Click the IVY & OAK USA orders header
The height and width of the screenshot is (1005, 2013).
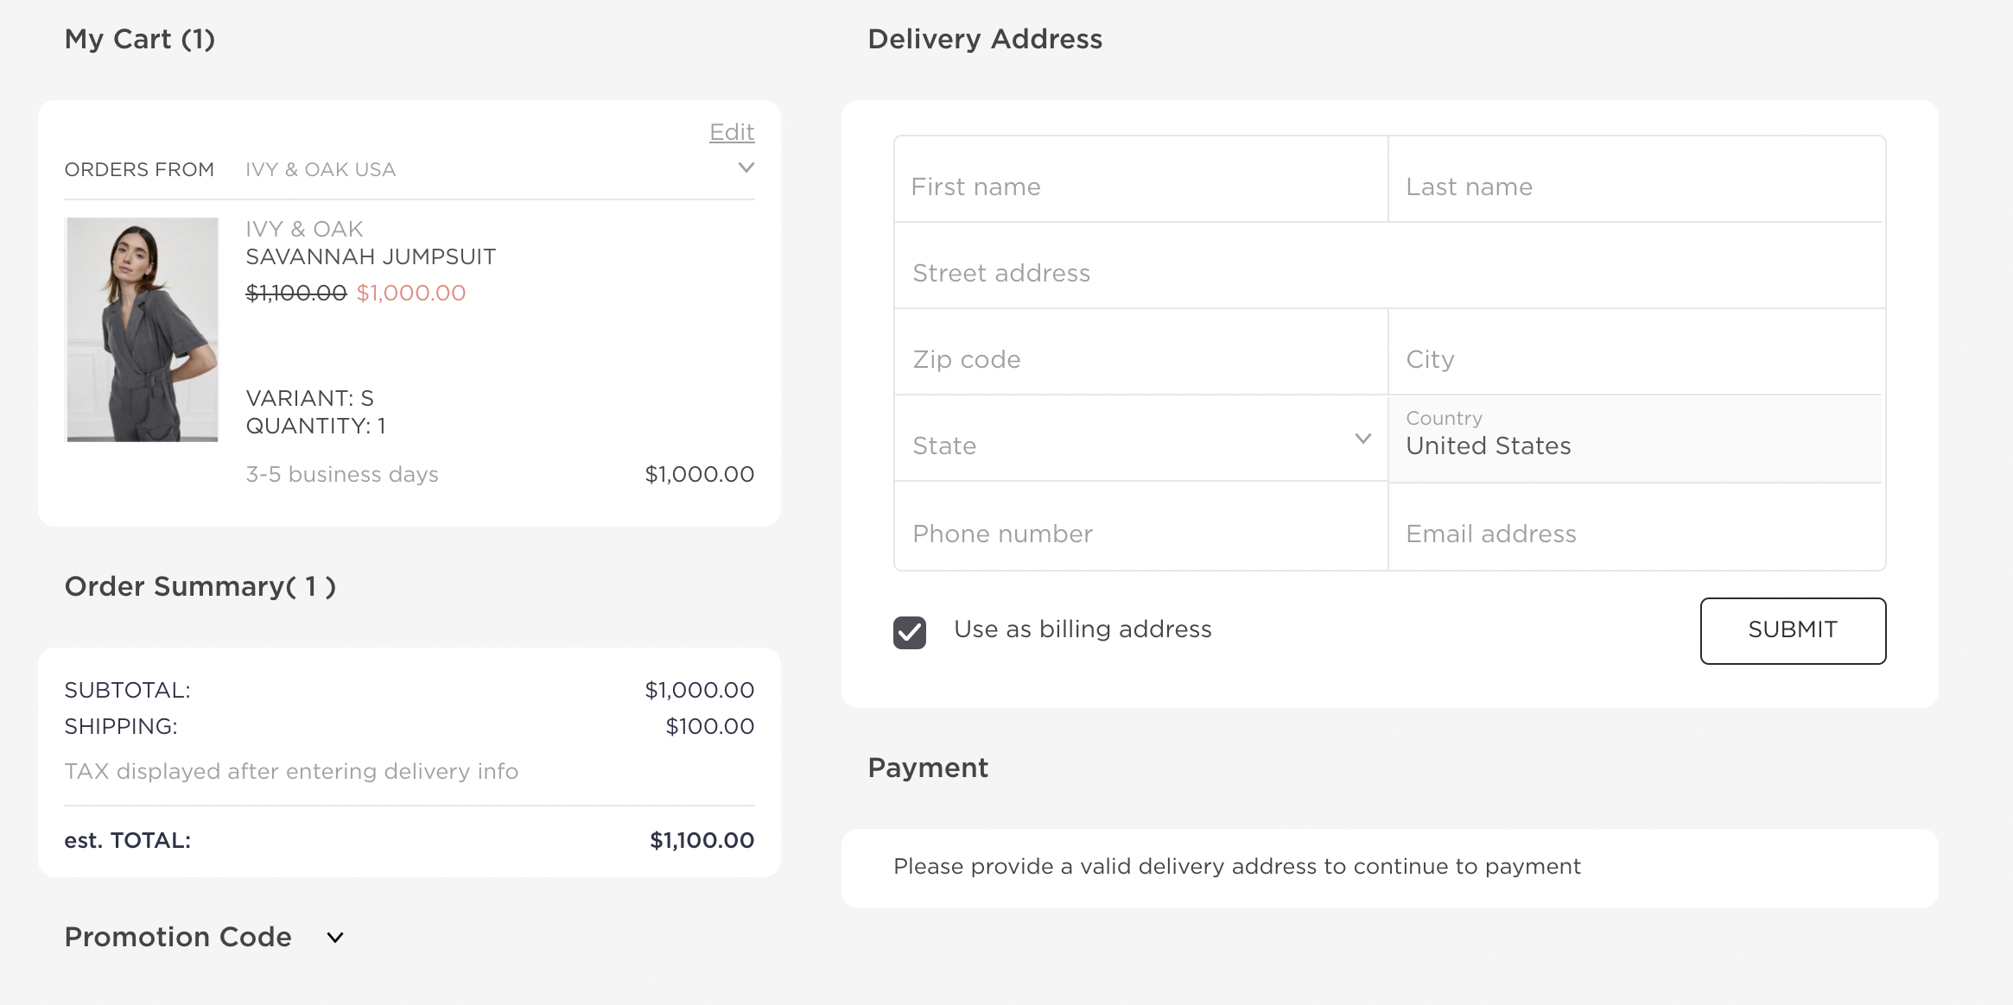click(x=320, y=170)
